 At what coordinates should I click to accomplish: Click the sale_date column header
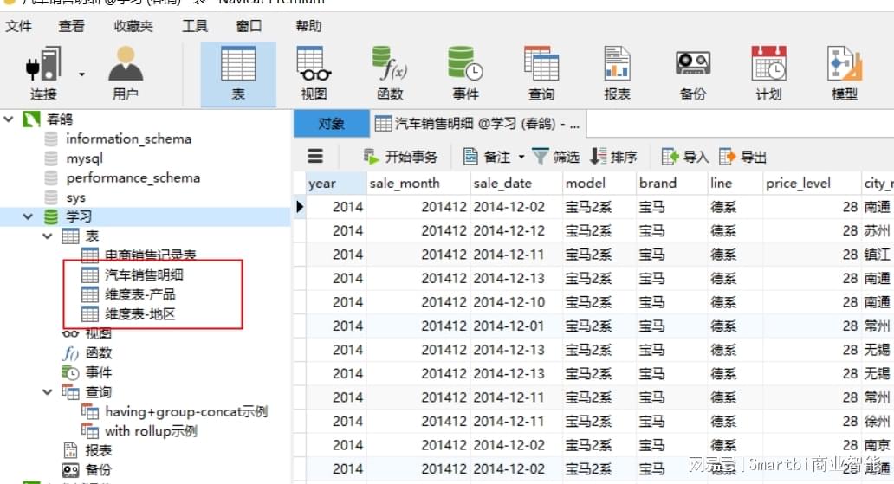coord(516,183)
